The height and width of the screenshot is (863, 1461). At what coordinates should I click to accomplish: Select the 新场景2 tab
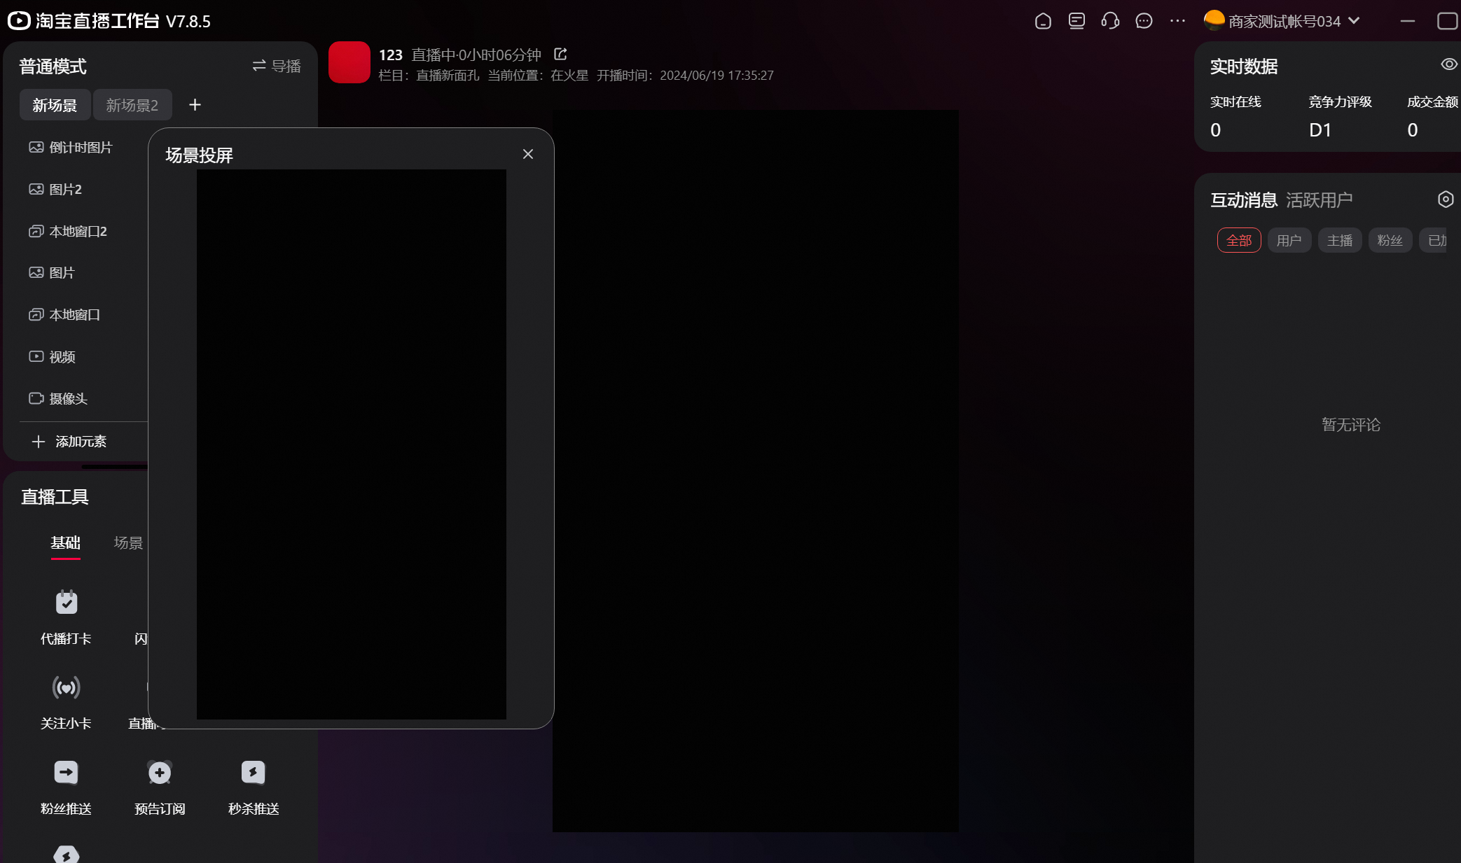(132, 105)
